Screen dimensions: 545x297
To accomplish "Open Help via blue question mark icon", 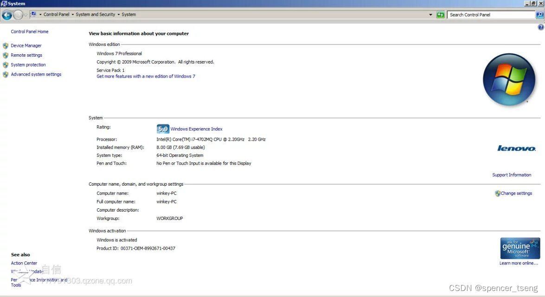I will (x=541, y=27).
